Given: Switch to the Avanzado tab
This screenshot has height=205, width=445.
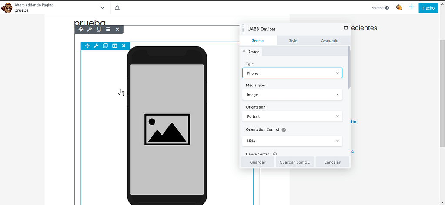Looking at the screenshot, I should click(329, 40).
